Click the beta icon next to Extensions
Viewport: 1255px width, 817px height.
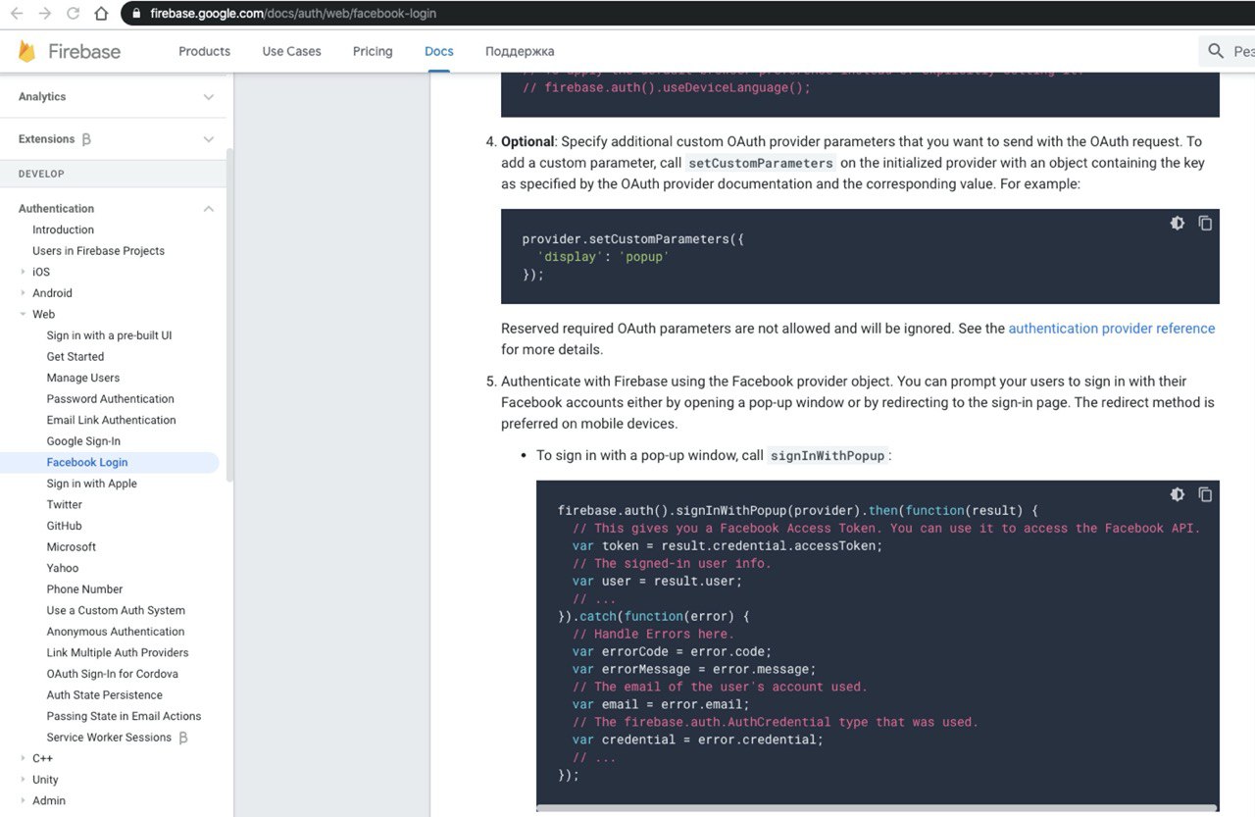pyautogui.click(x=86, y=139)
